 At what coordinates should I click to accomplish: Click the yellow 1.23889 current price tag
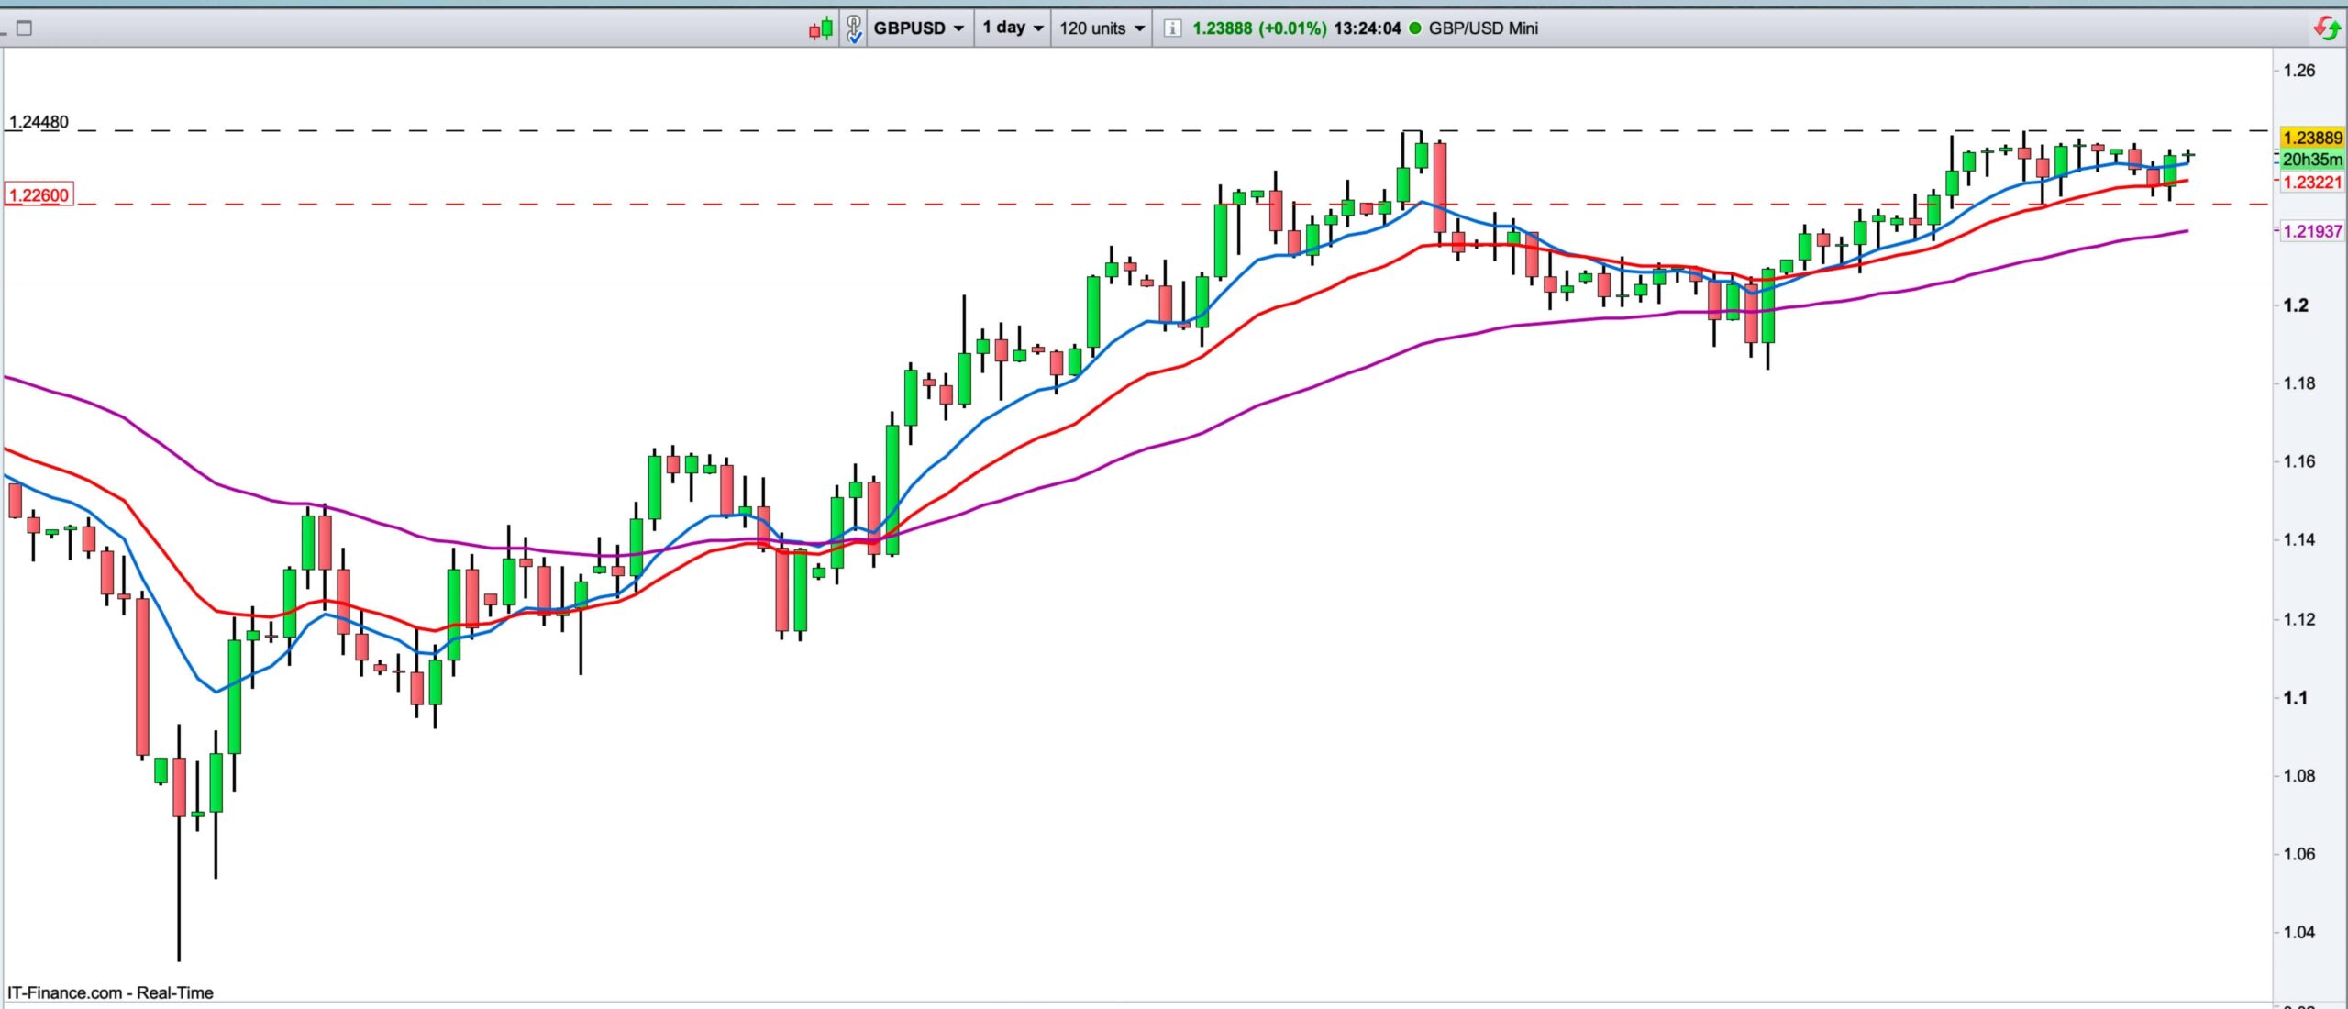2311,138
